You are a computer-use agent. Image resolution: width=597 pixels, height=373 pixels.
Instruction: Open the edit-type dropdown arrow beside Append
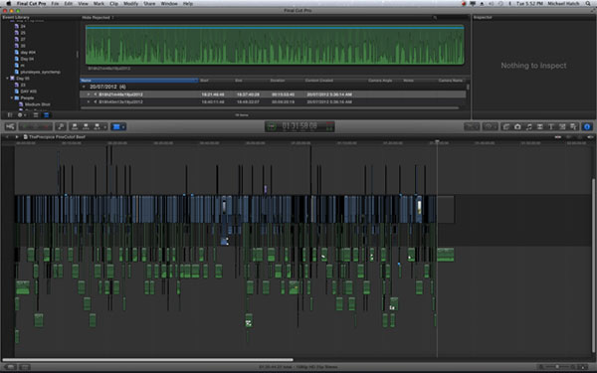click(x=104, y=126)
